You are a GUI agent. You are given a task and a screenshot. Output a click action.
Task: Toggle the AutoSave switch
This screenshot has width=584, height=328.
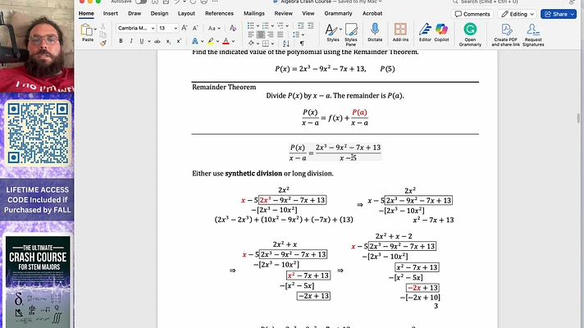140,2
